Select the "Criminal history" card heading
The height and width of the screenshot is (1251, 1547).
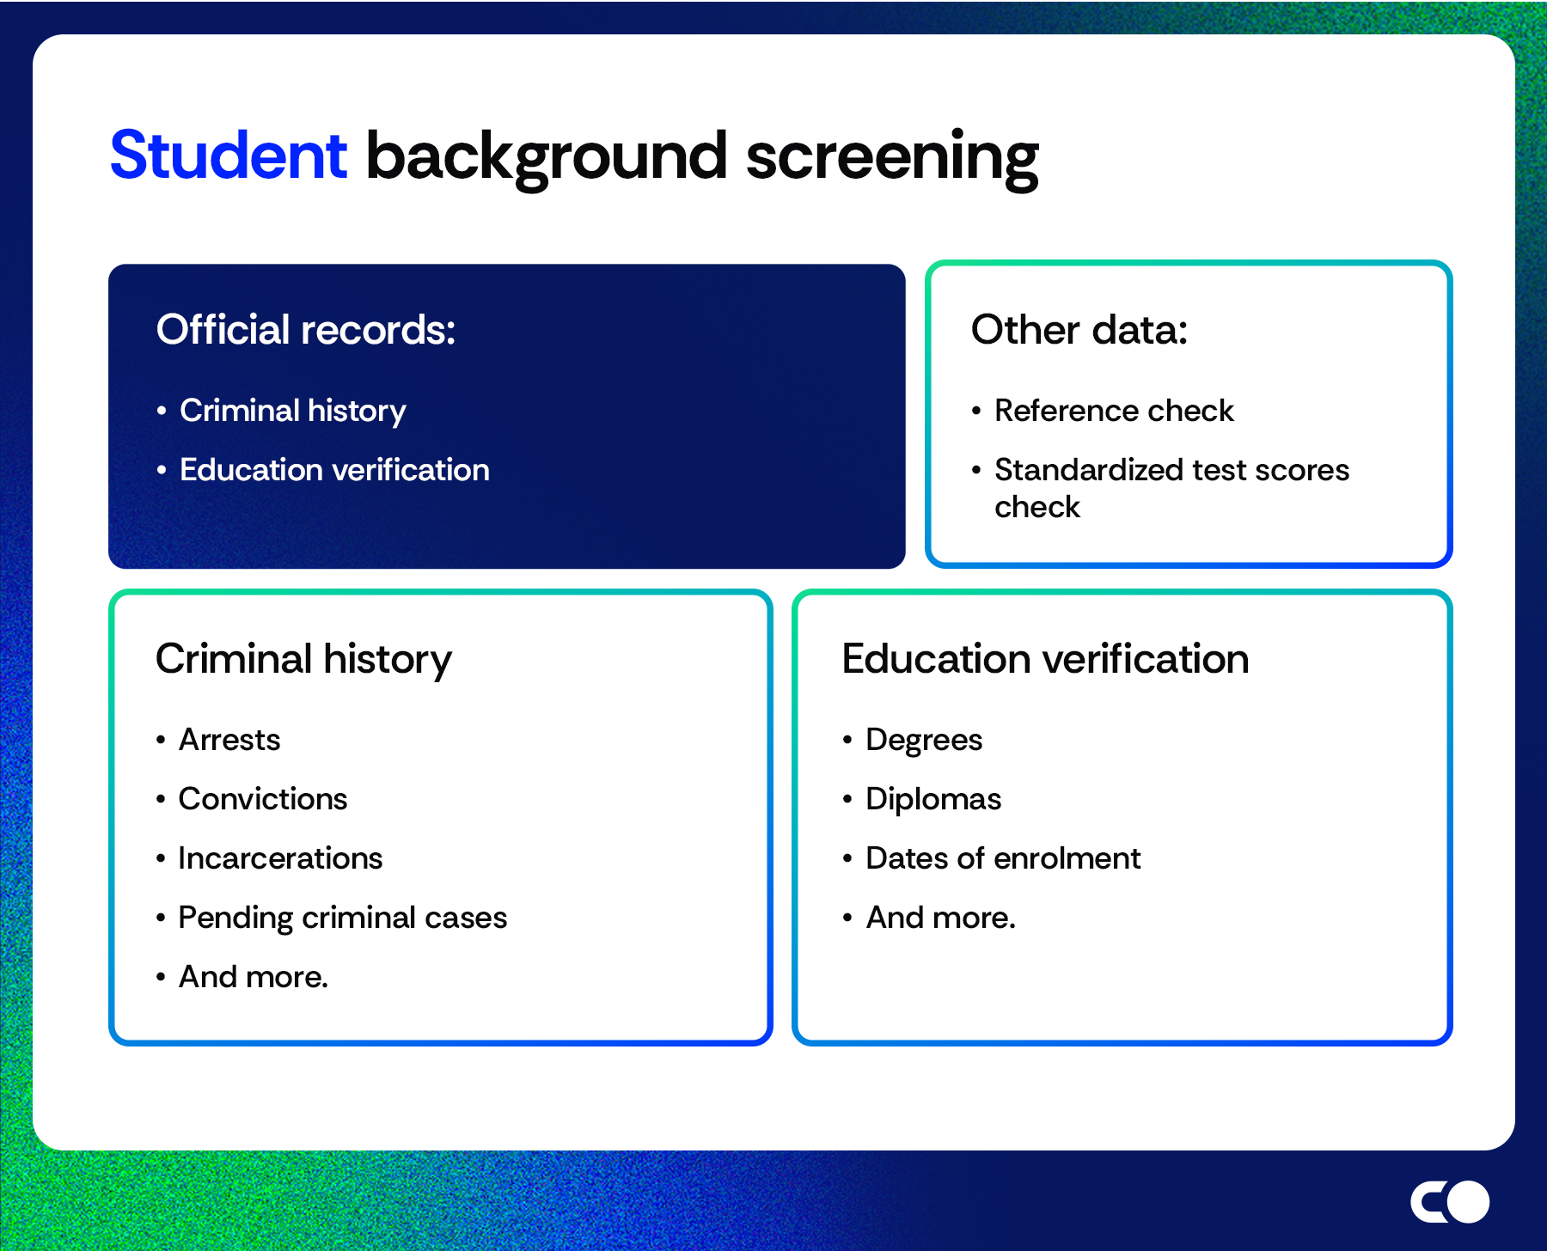click(x=303, y=660)
